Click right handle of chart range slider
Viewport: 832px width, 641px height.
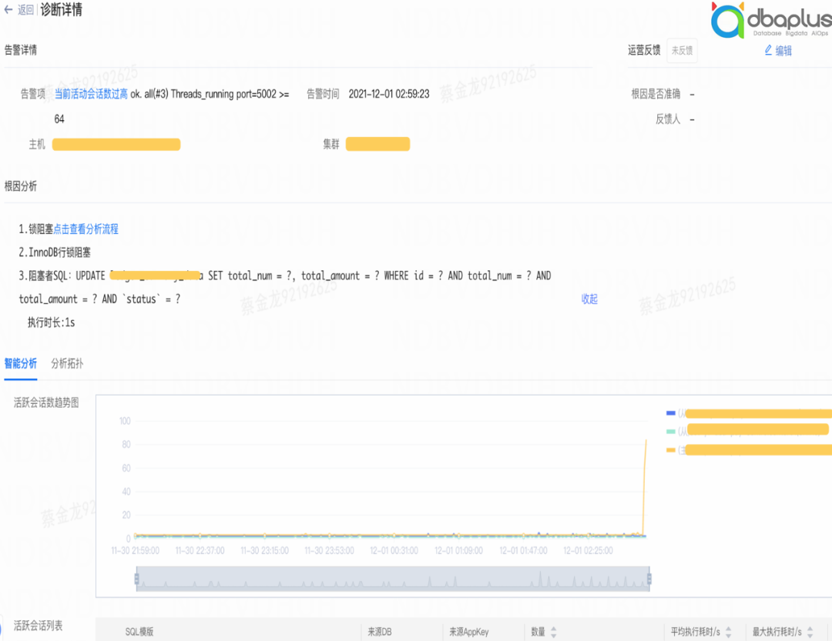tap(649, 579)
